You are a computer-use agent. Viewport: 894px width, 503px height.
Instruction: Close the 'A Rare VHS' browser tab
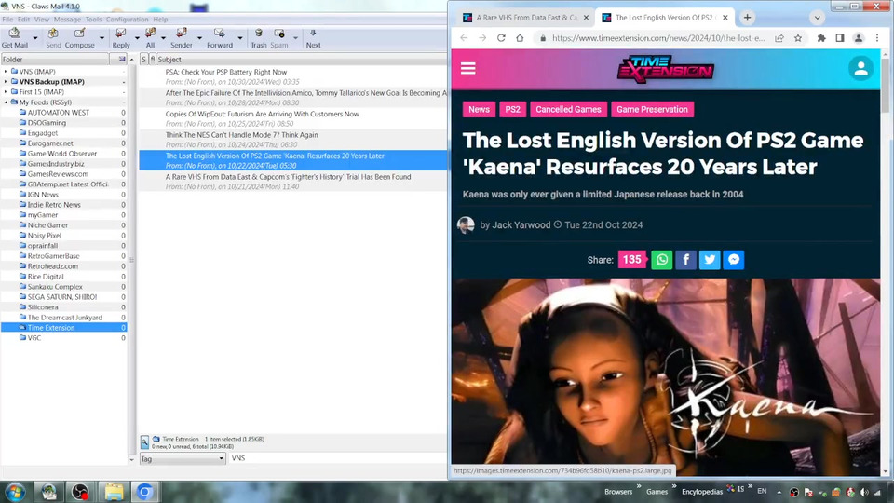(586, 18)
